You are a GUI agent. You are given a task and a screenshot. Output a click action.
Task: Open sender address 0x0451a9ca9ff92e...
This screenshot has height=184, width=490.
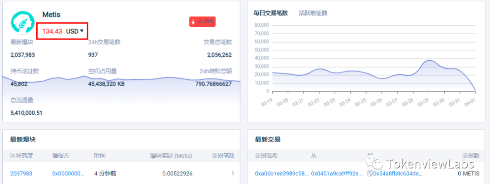[337, 174]
